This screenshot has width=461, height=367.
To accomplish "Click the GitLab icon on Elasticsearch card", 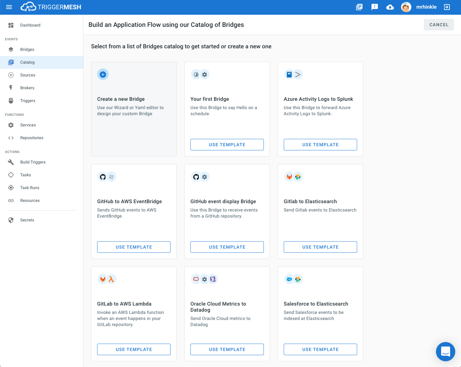I will [x=289, y=177].
